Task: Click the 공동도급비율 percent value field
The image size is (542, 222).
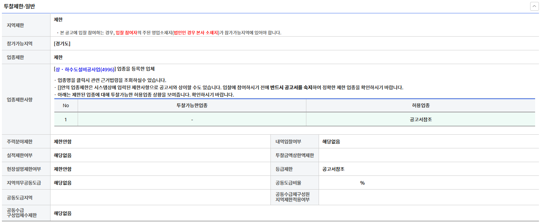Action: 362,183
